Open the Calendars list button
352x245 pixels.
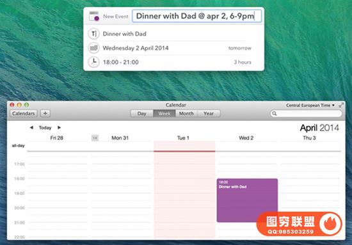[x=24, y=113]
